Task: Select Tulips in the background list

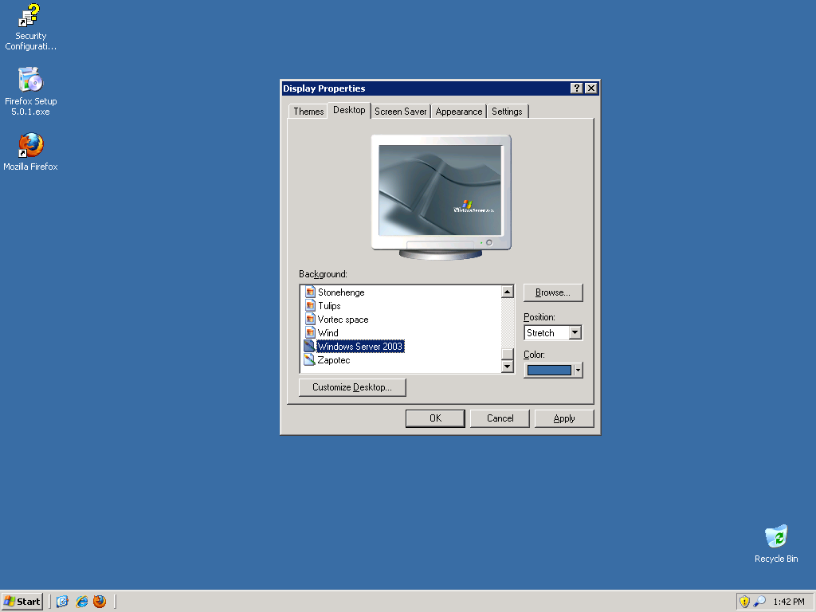Action: [329, 306]
